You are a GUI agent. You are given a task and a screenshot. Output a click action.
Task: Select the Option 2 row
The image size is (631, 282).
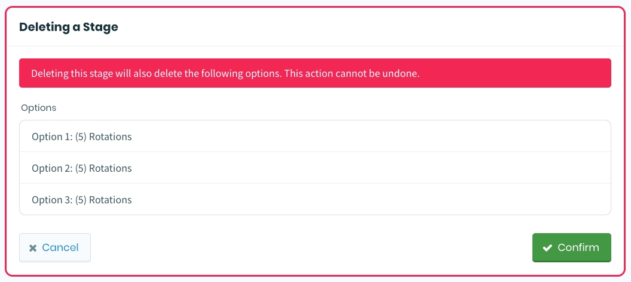(x=315, y=168)
